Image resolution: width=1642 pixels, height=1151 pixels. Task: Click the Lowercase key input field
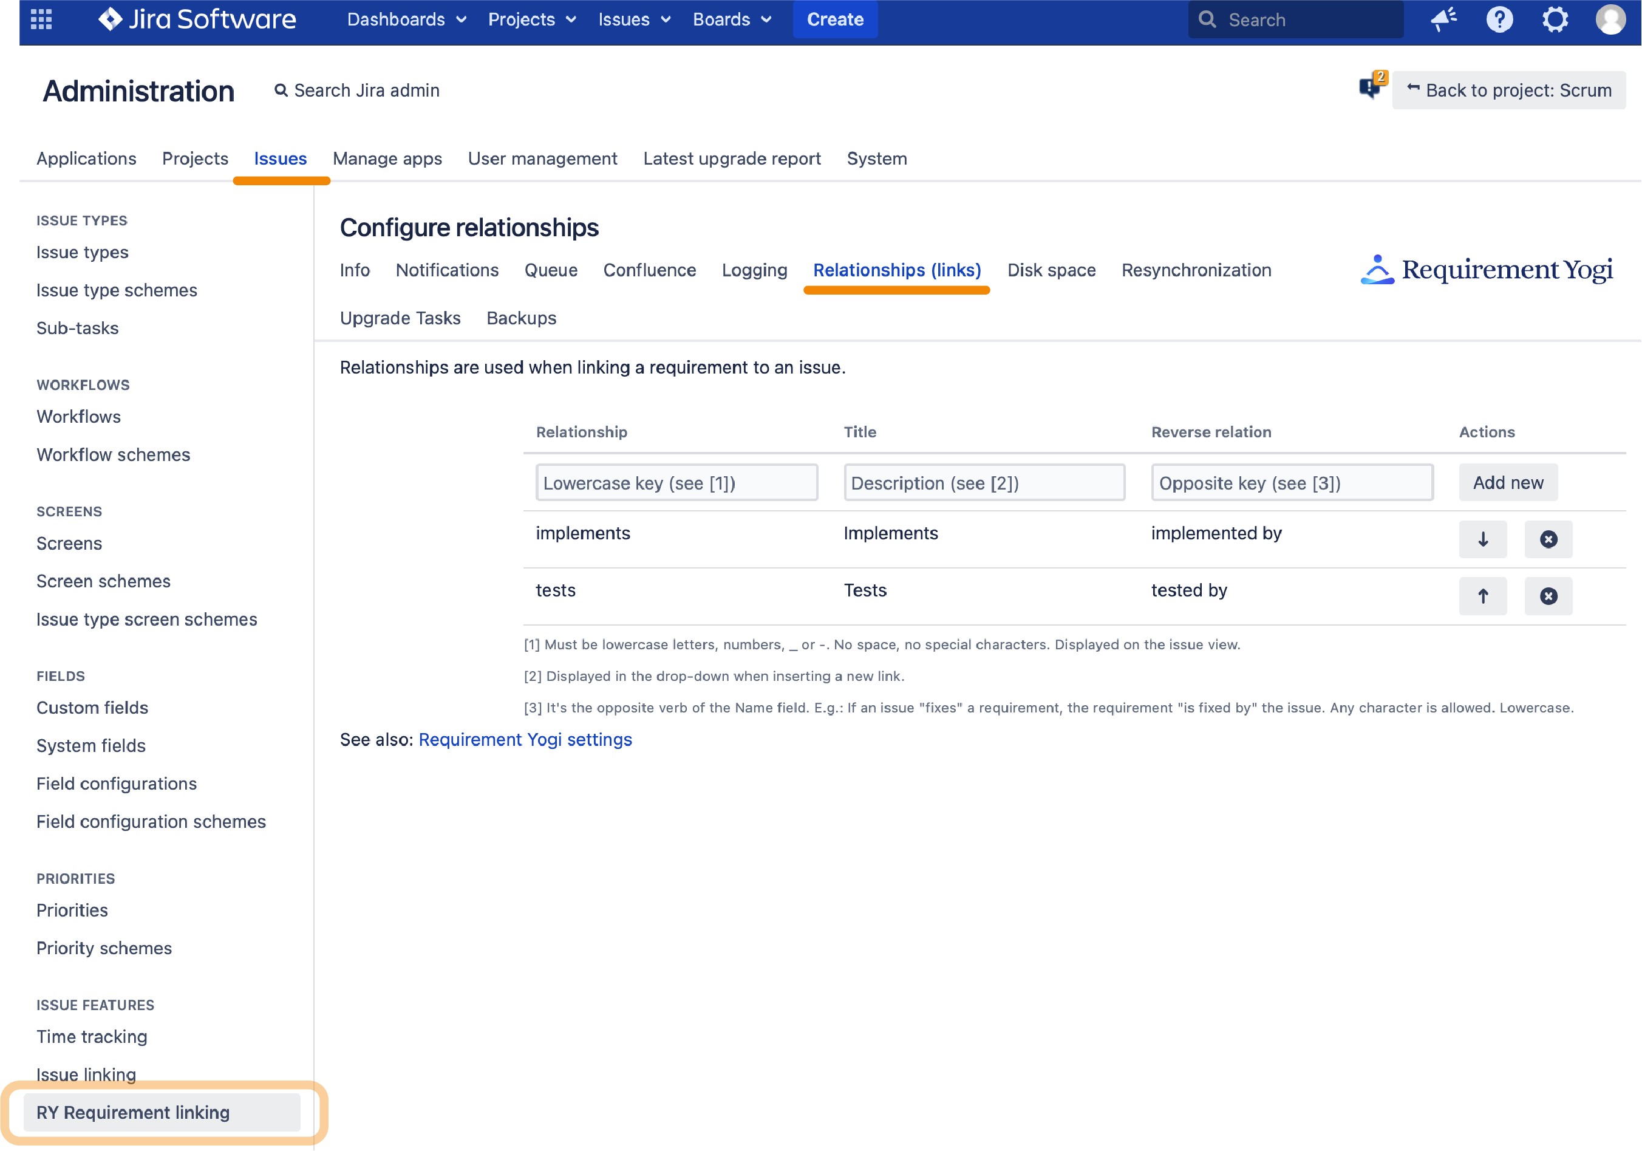coord(676,482)
